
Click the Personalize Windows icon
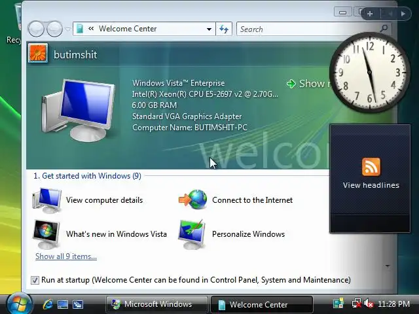192,234
